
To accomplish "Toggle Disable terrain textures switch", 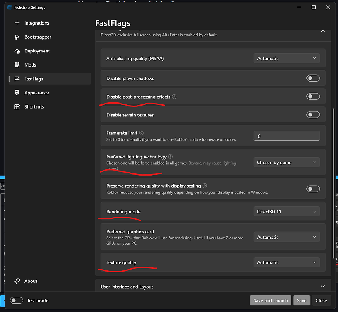I will (313, 115).
